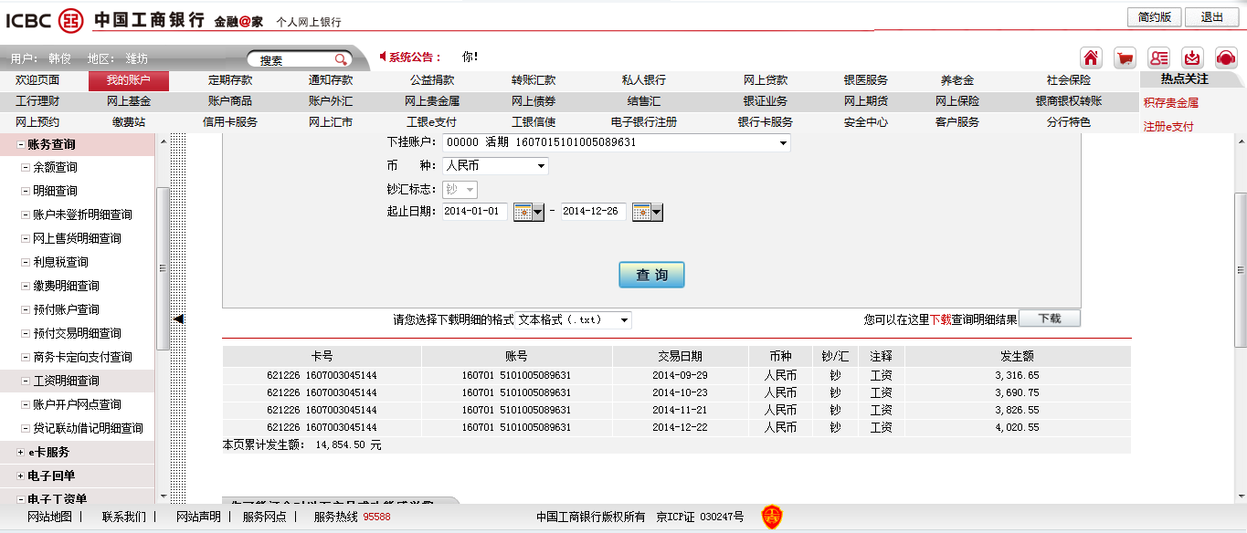This screenshot has width=1247, height=533.
Task: Open the shopping cart icon
Action: click(x=1125, y=57)
